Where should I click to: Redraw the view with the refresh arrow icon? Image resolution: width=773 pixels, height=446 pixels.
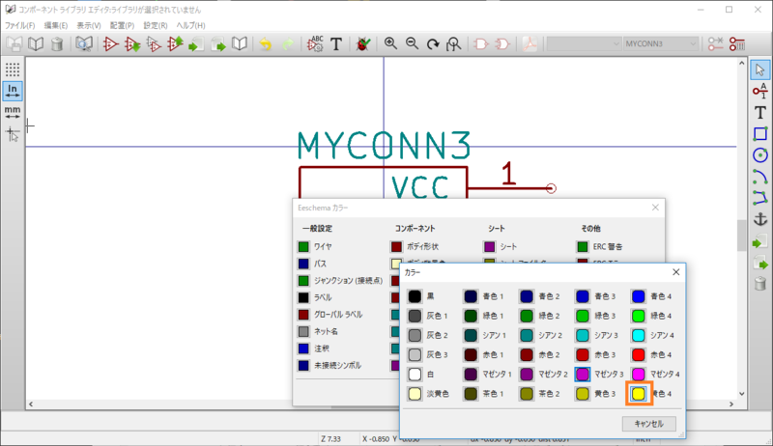tap(433, 43)
